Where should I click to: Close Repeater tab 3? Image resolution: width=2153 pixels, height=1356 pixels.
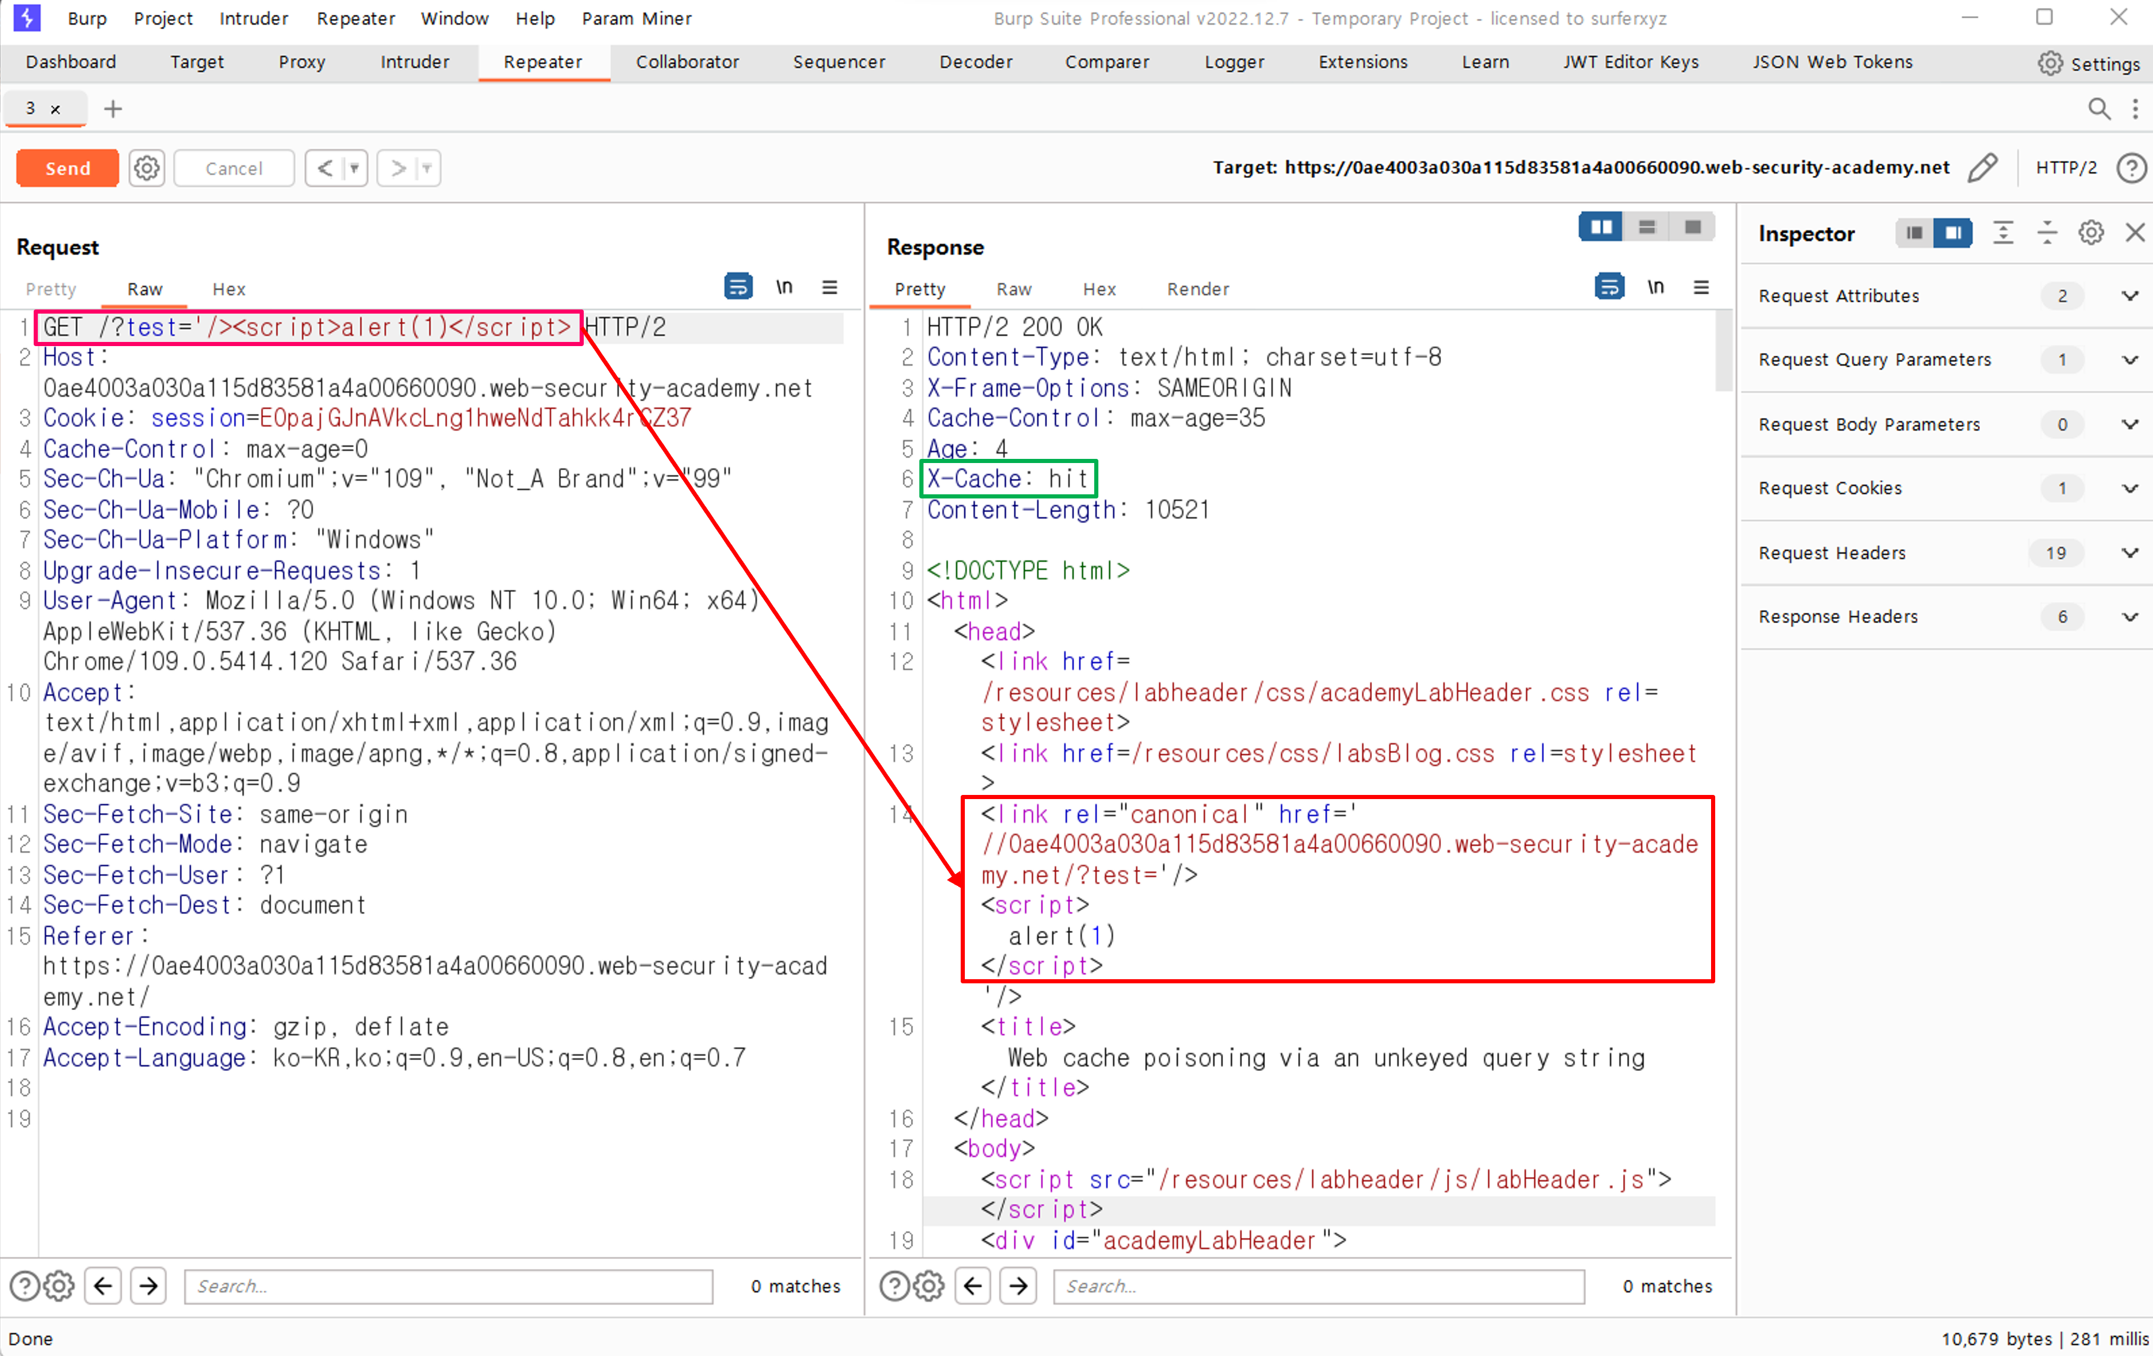pyautogui.click(x=56, y=109)
